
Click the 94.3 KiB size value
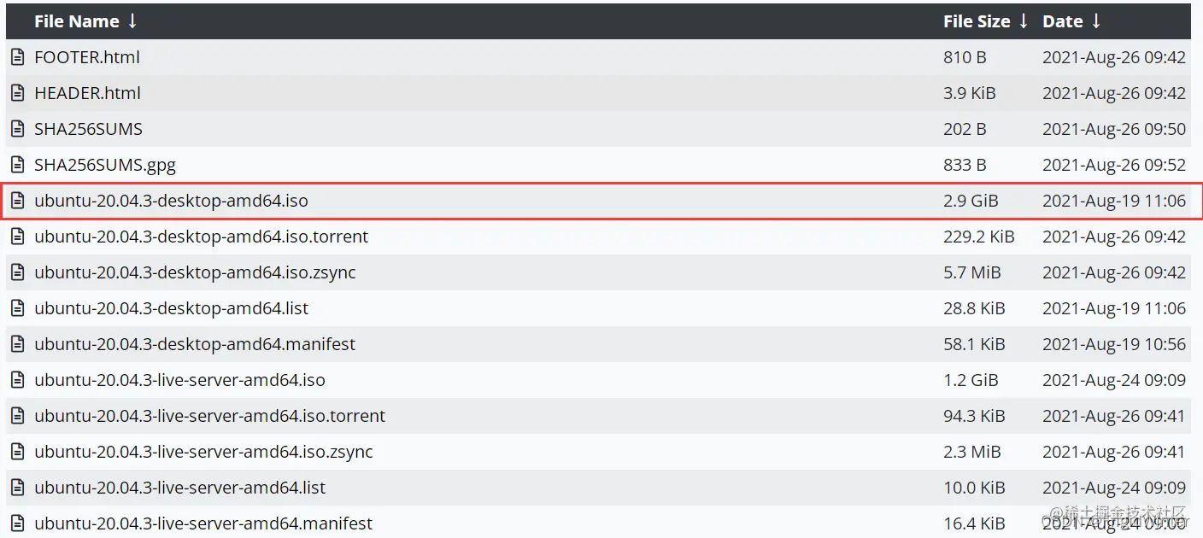point(974,416)
